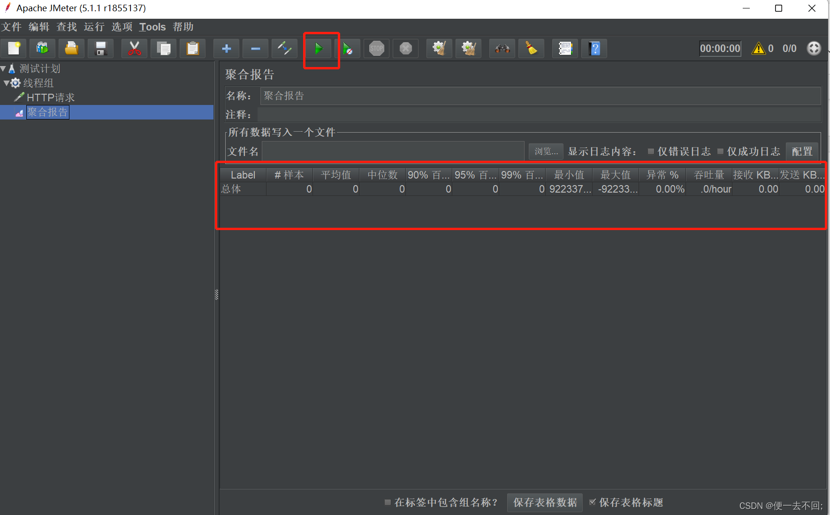Click the New test plan icon
830x515 pixels.
pyautogui.click(x=14, y=48)
